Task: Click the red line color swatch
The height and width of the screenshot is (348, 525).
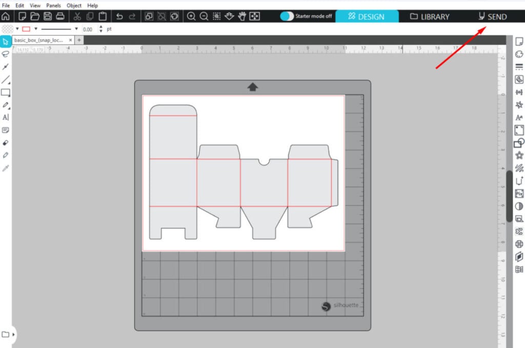Action: pos(27,29)
